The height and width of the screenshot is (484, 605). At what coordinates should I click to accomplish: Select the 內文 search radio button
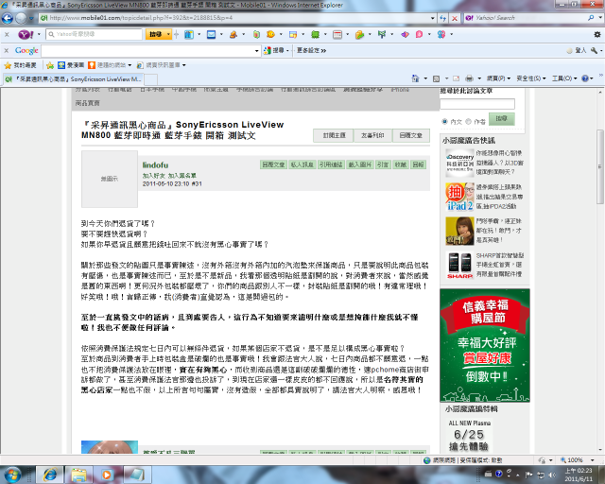coord(444,121)
